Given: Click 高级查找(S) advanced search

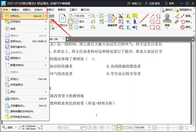Looking at the screenshot, I should coord(183,10).
